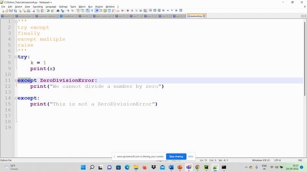
Task: Open Microsoft Edge from taskbar
Action: click(127, 167)
